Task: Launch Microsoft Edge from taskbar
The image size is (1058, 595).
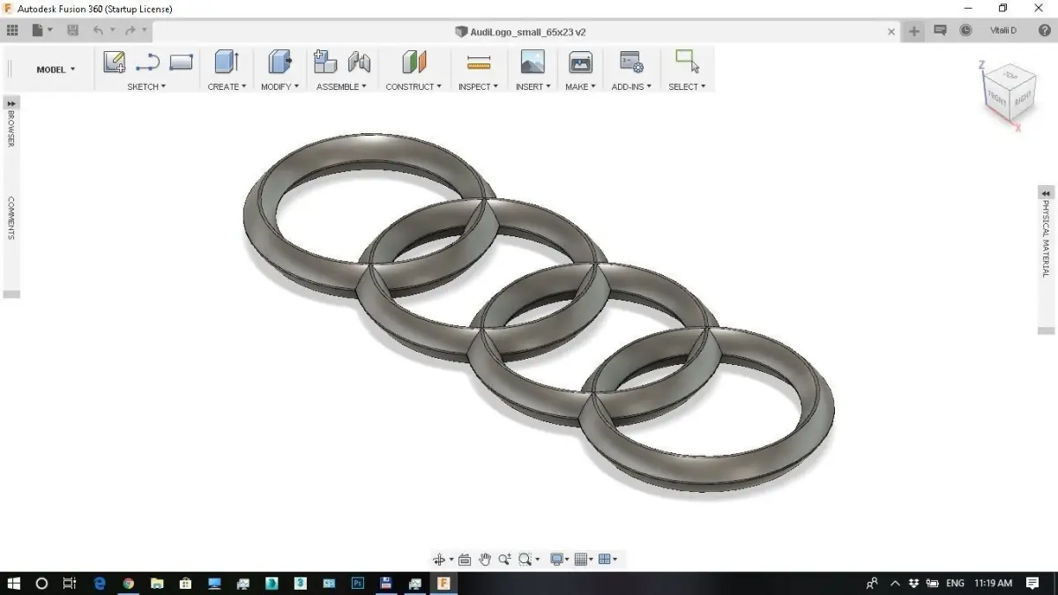Action: [x=99, y=583]
